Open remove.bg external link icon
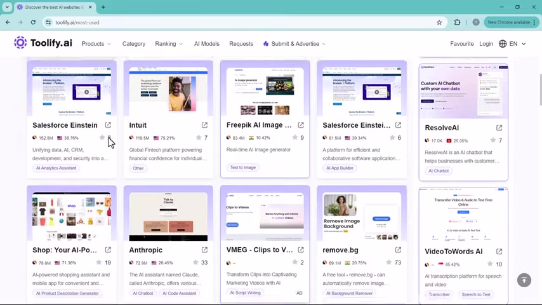Viewport: 542px width, 305px height. click(398, 250)
